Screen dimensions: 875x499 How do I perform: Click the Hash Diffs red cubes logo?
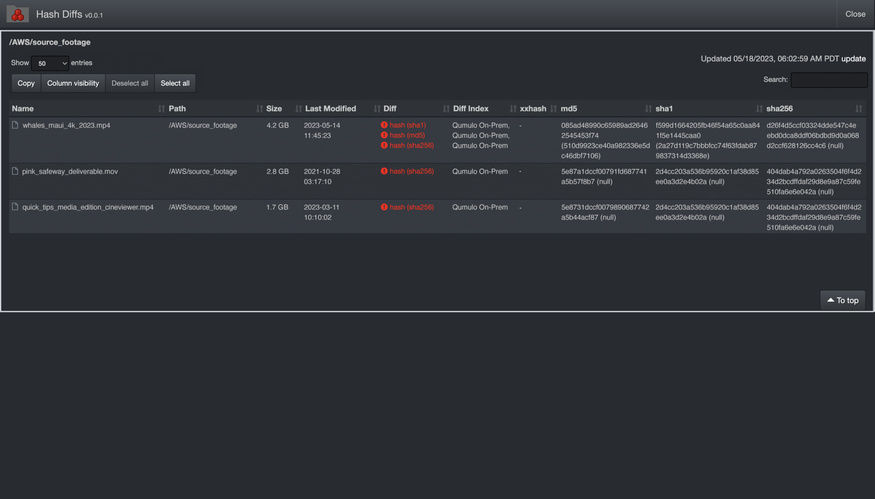click(18, 14)
